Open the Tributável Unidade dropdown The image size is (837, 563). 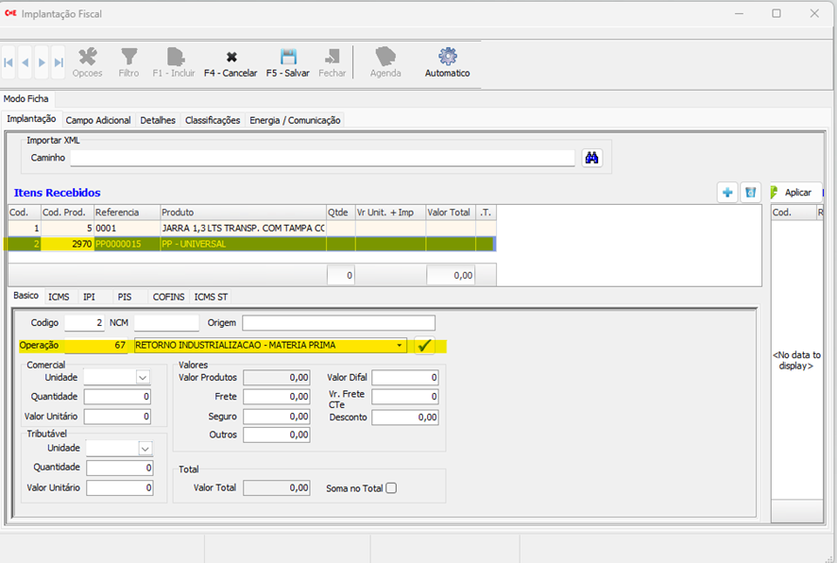pos(145,449)
